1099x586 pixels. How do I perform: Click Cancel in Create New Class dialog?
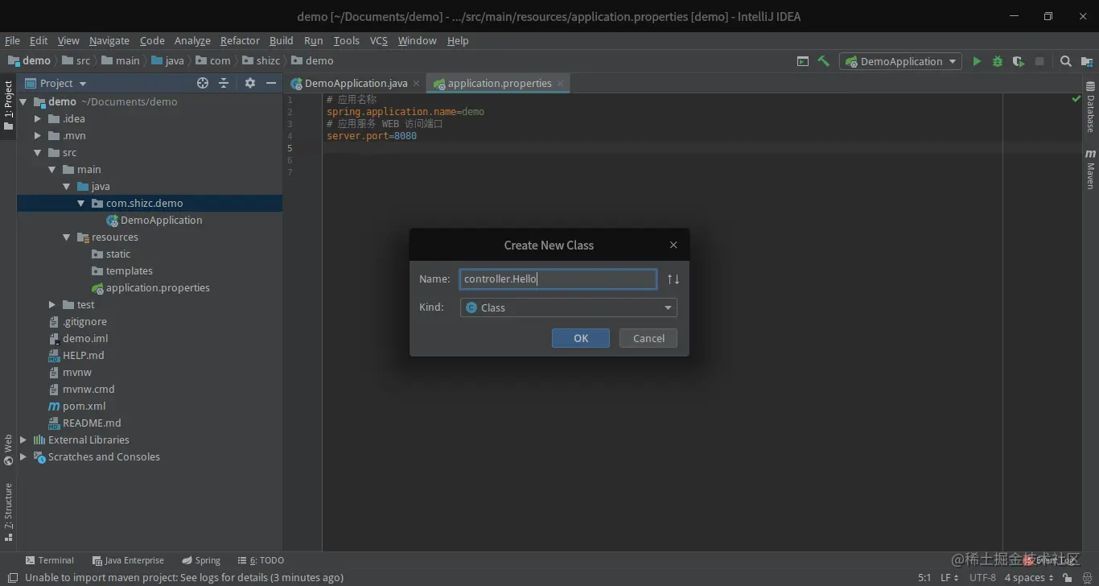(648, 338)
